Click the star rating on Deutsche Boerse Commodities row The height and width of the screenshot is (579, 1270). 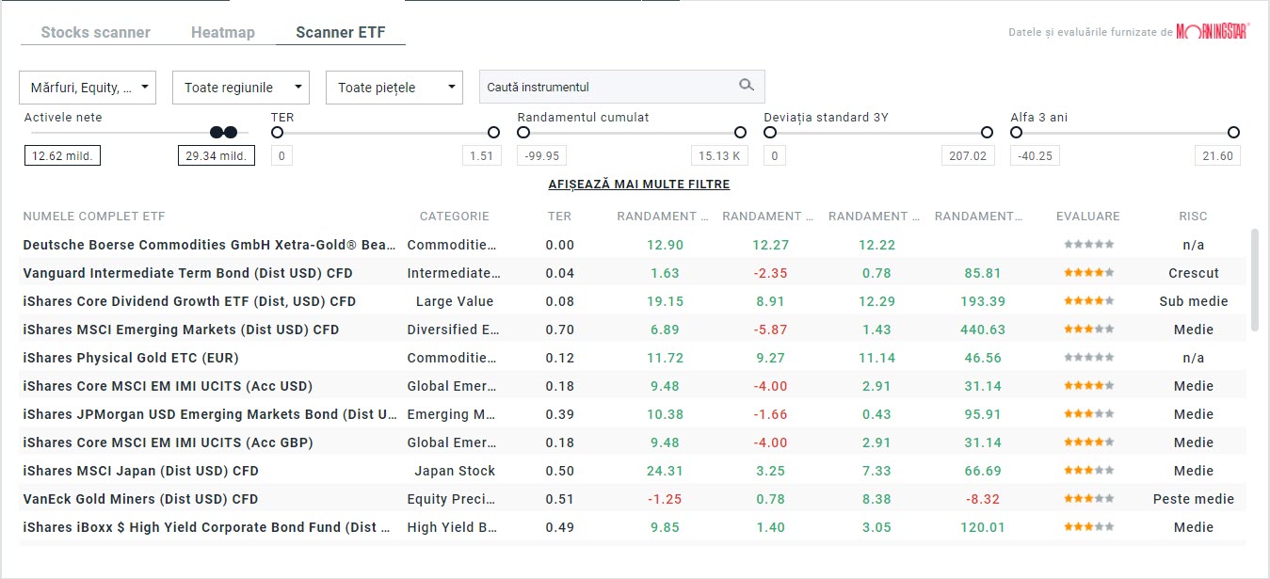(x=1088, y=245)
